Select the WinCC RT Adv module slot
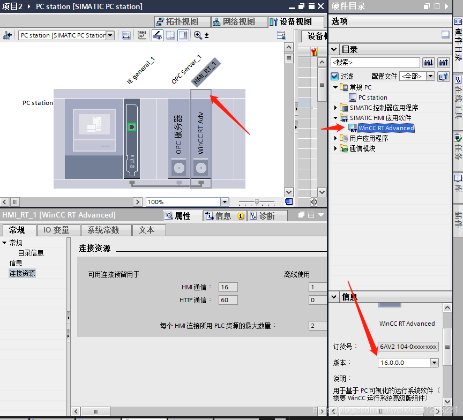This screenshot has width=463, height=420. pyautogui.click(x=201, y=139)
